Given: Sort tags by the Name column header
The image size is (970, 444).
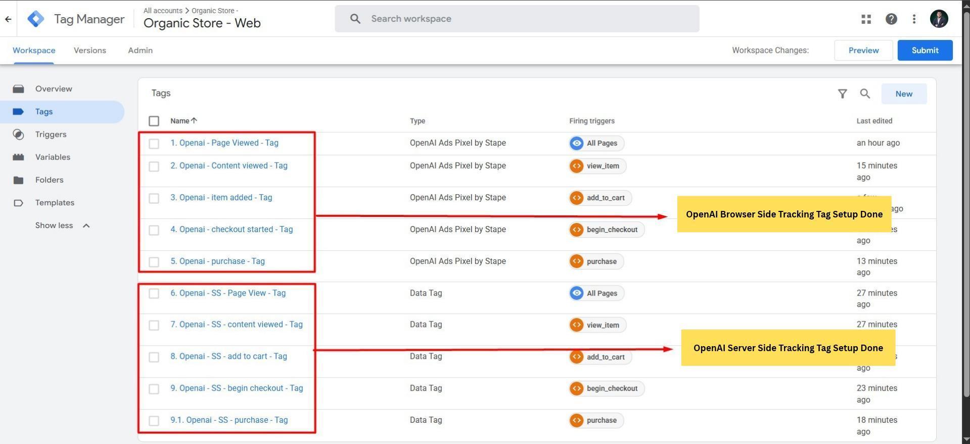Looking at the screenshot, I should pos(183,121).
